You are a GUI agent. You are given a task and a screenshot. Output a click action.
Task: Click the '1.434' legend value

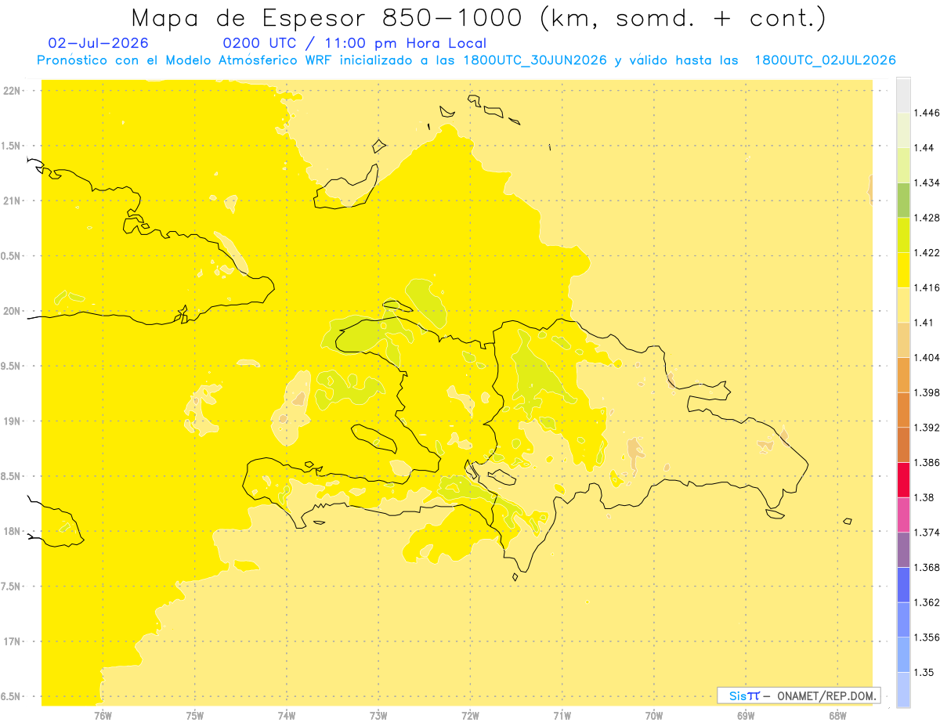tap(927, 182)
